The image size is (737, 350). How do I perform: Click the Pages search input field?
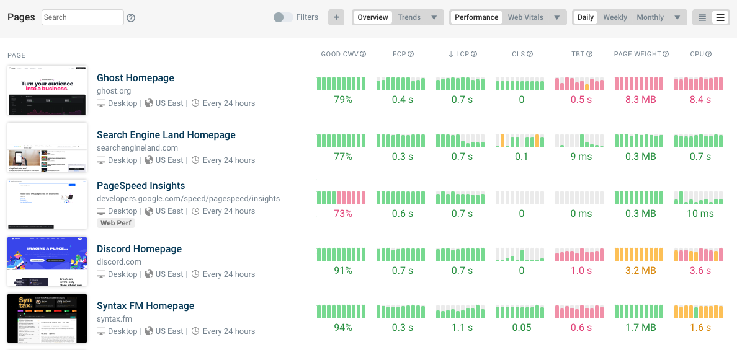coord(83,17)
